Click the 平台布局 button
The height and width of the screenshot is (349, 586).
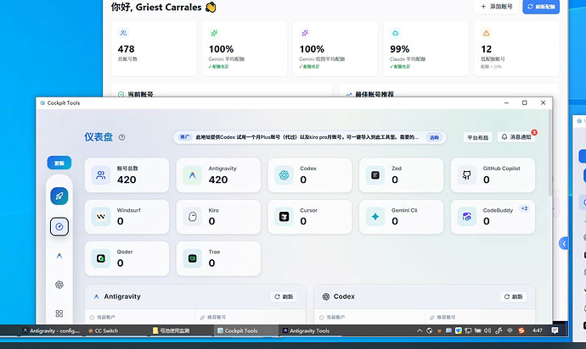pos(478,137)
